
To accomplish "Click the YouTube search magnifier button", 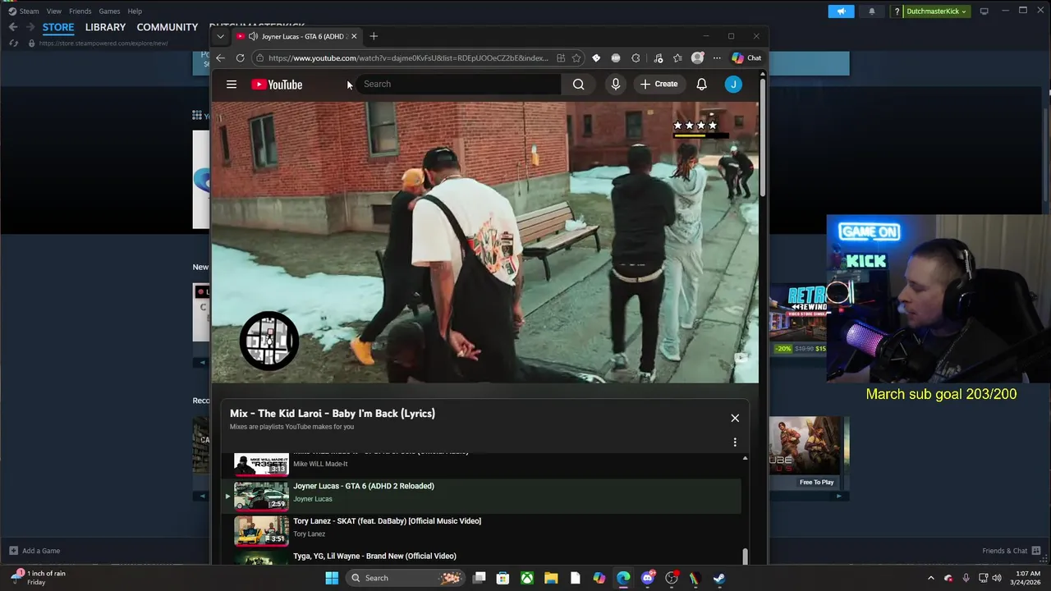I will 579,84.
